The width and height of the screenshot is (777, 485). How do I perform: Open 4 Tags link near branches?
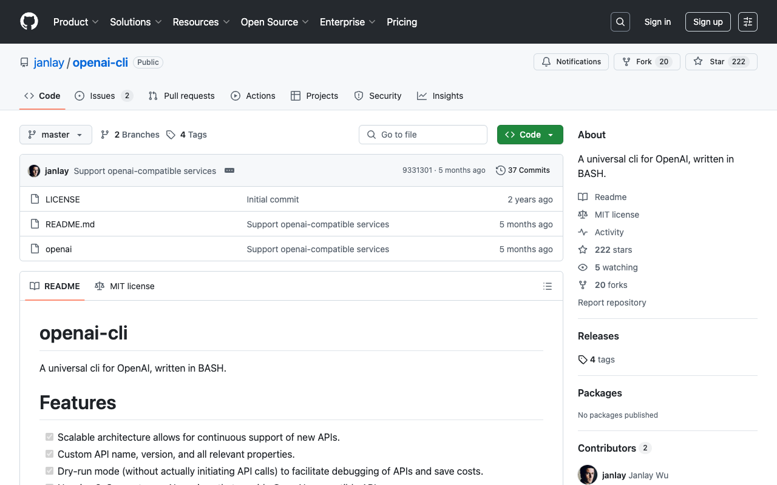point(187,135)
